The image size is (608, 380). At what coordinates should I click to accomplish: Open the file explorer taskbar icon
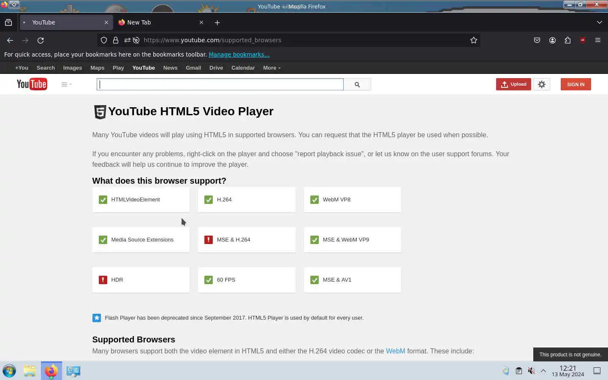coord(30,371)
